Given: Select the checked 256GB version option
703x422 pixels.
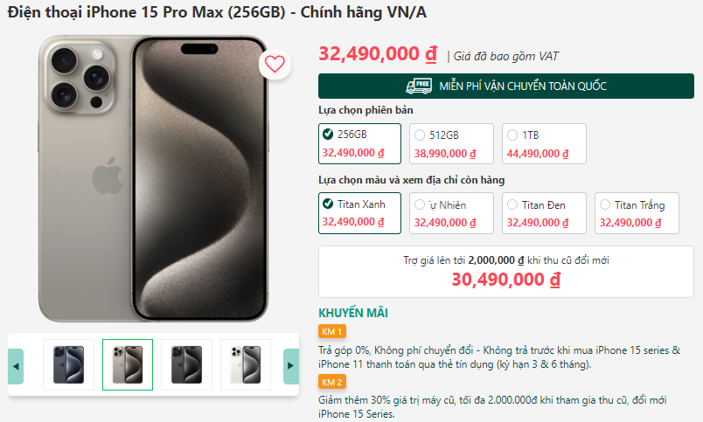Looking at the screenshot, I should [x=359, y=144].
